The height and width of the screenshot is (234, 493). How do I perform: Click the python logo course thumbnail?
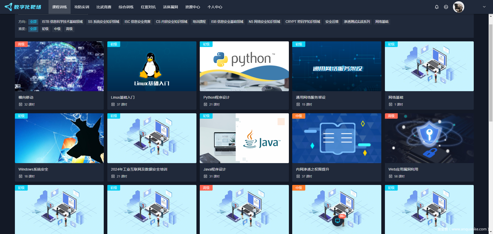coord(244,66)
